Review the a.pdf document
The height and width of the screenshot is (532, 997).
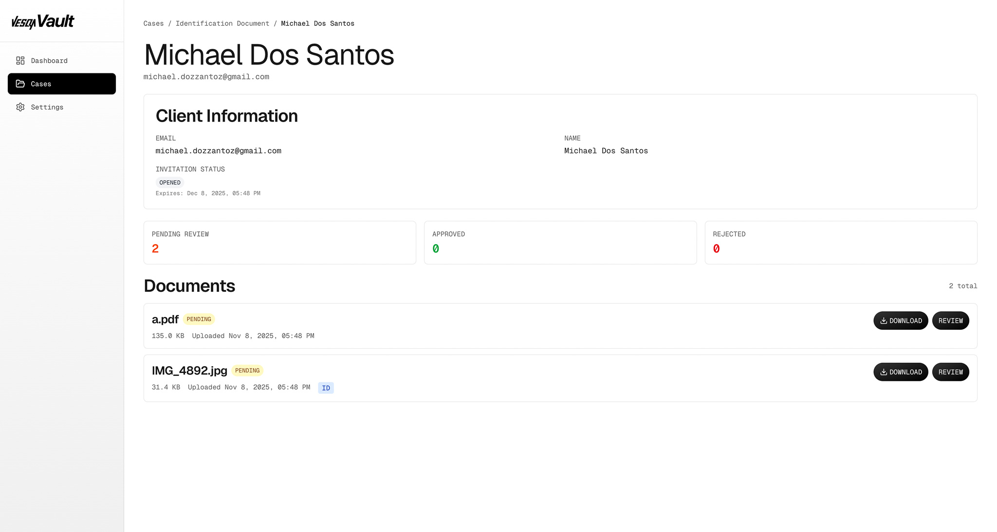tap(950, 321)
